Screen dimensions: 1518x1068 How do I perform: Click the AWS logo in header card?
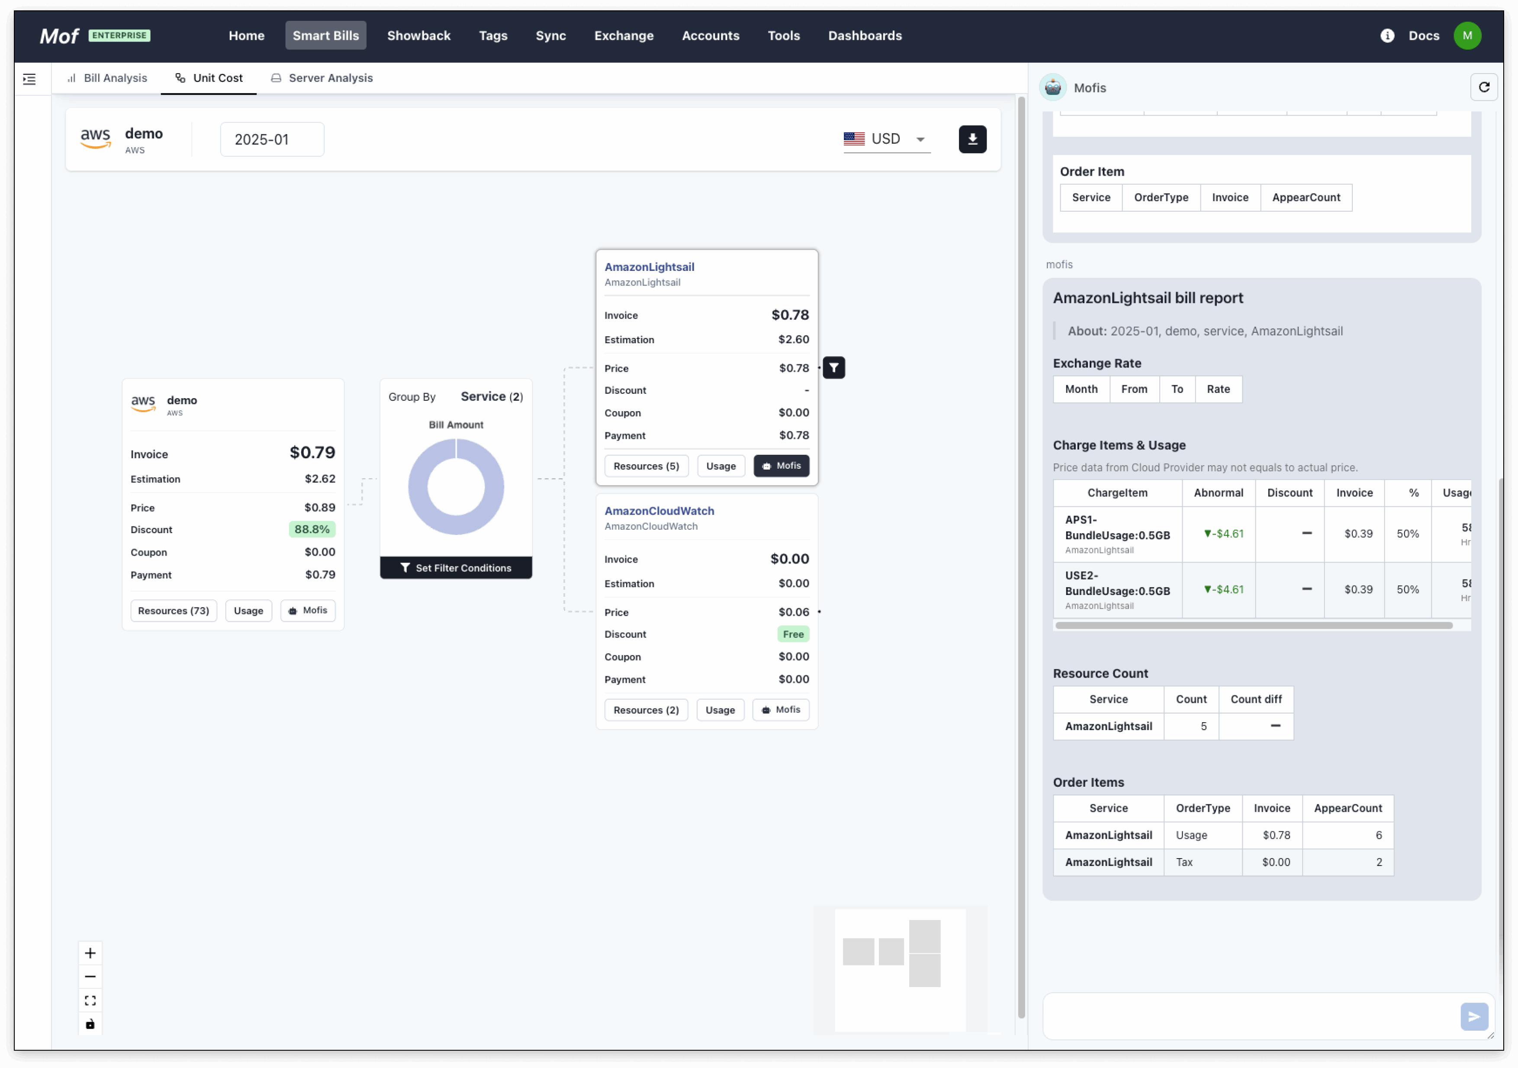tap(96, 138)
